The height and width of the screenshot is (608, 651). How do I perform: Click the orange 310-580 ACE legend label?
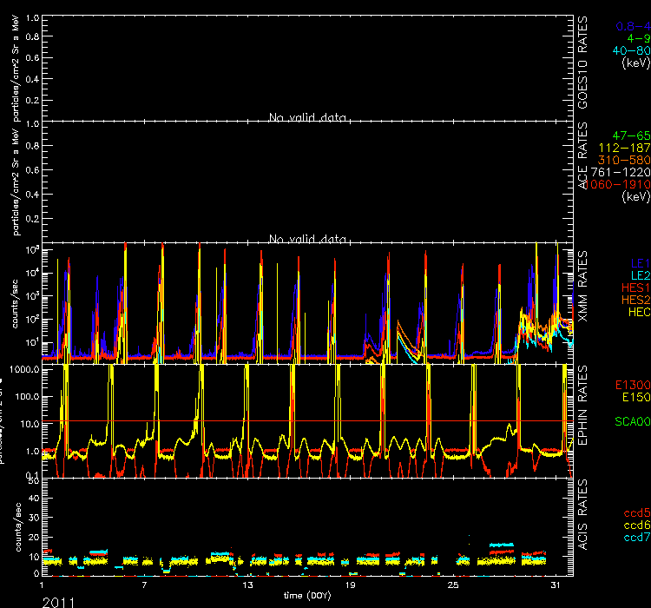coord(625,161)
